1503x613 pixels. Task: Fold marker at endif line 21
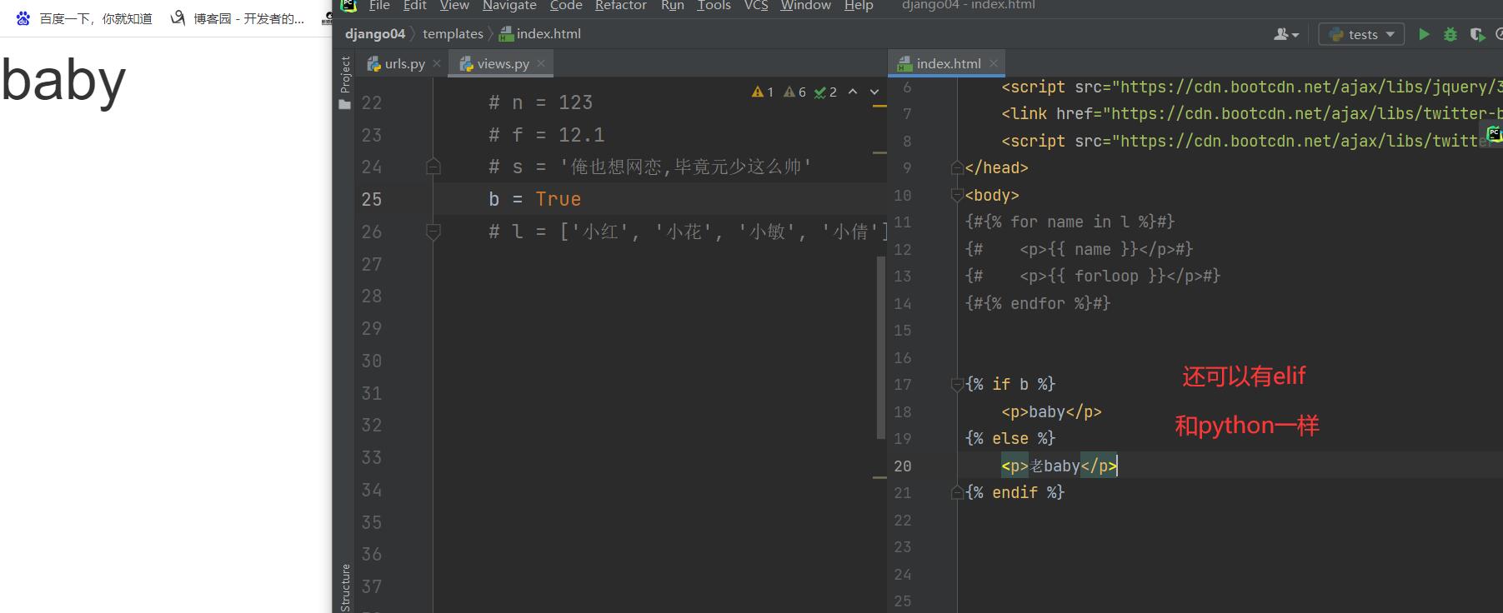[957, 493]
